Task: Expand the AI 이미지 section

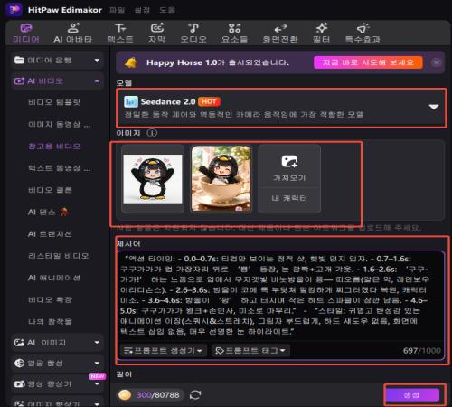Action: click(57, 343)
